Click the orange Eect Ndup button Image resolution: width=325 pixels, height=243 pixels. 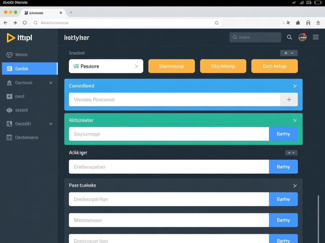coord(275,66)
